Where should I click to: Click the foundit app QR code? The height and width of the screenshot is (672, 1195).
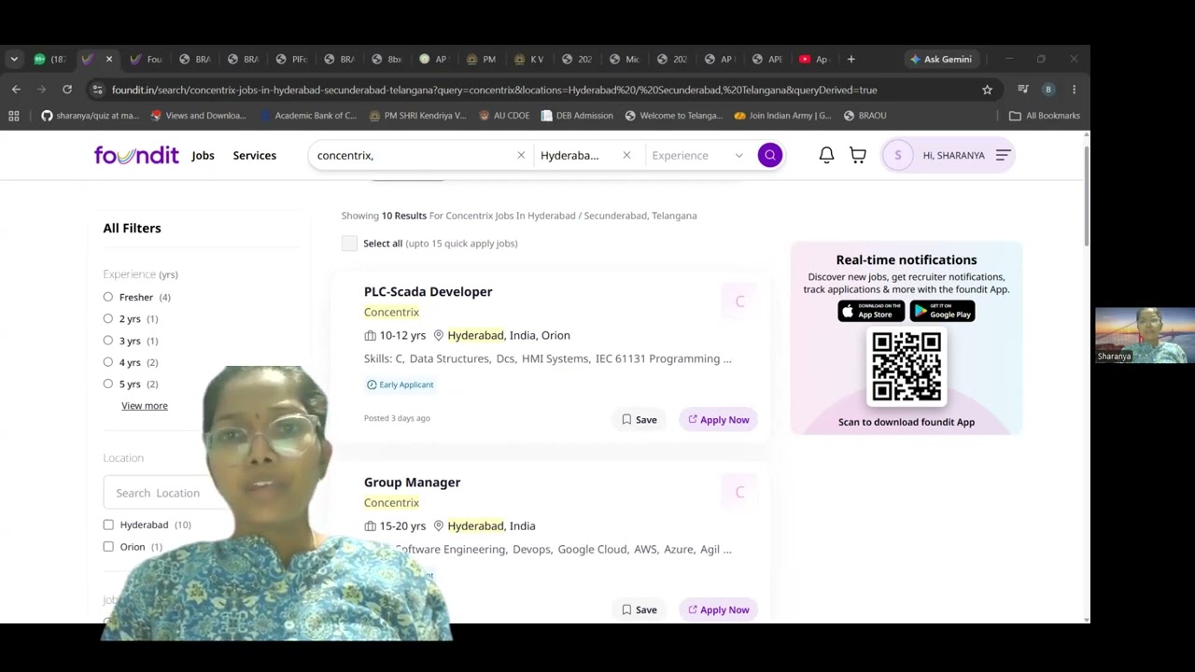click(x=907, y=366)
